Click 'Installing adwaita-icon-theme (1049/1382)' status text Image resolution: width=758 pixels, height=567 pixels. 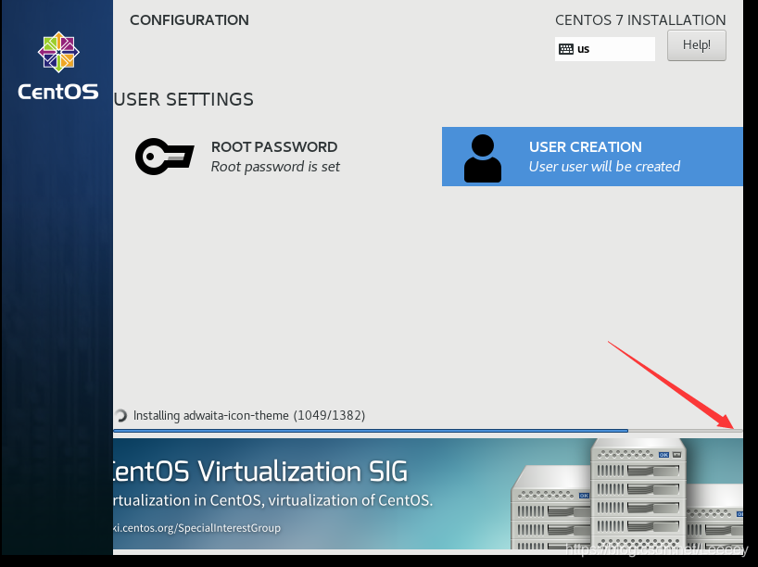pos(249,416)
